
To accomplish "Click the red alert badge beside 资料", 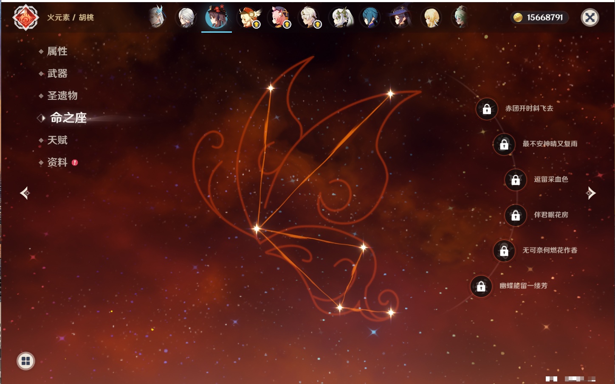I will tap(75, 163).
